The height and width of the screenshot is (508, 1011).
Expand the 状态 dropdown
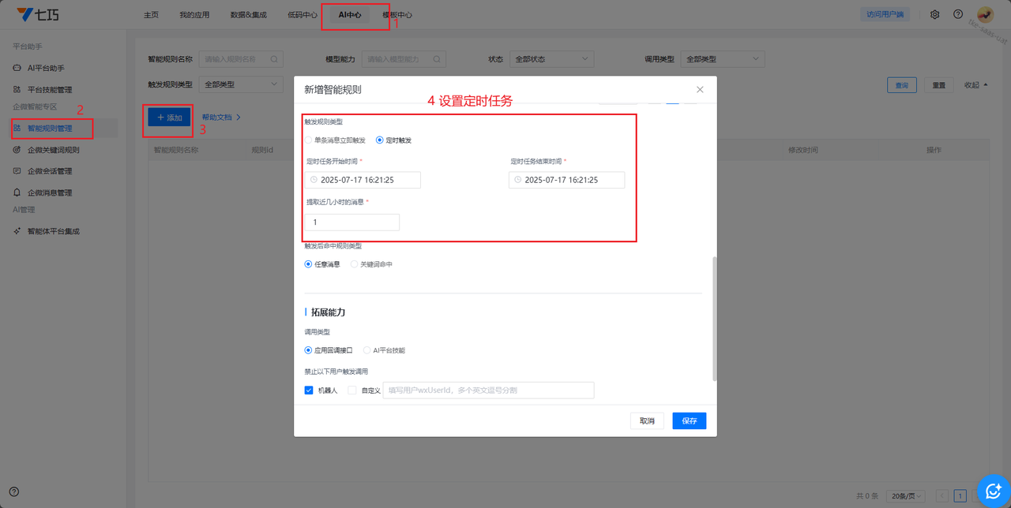552,59
